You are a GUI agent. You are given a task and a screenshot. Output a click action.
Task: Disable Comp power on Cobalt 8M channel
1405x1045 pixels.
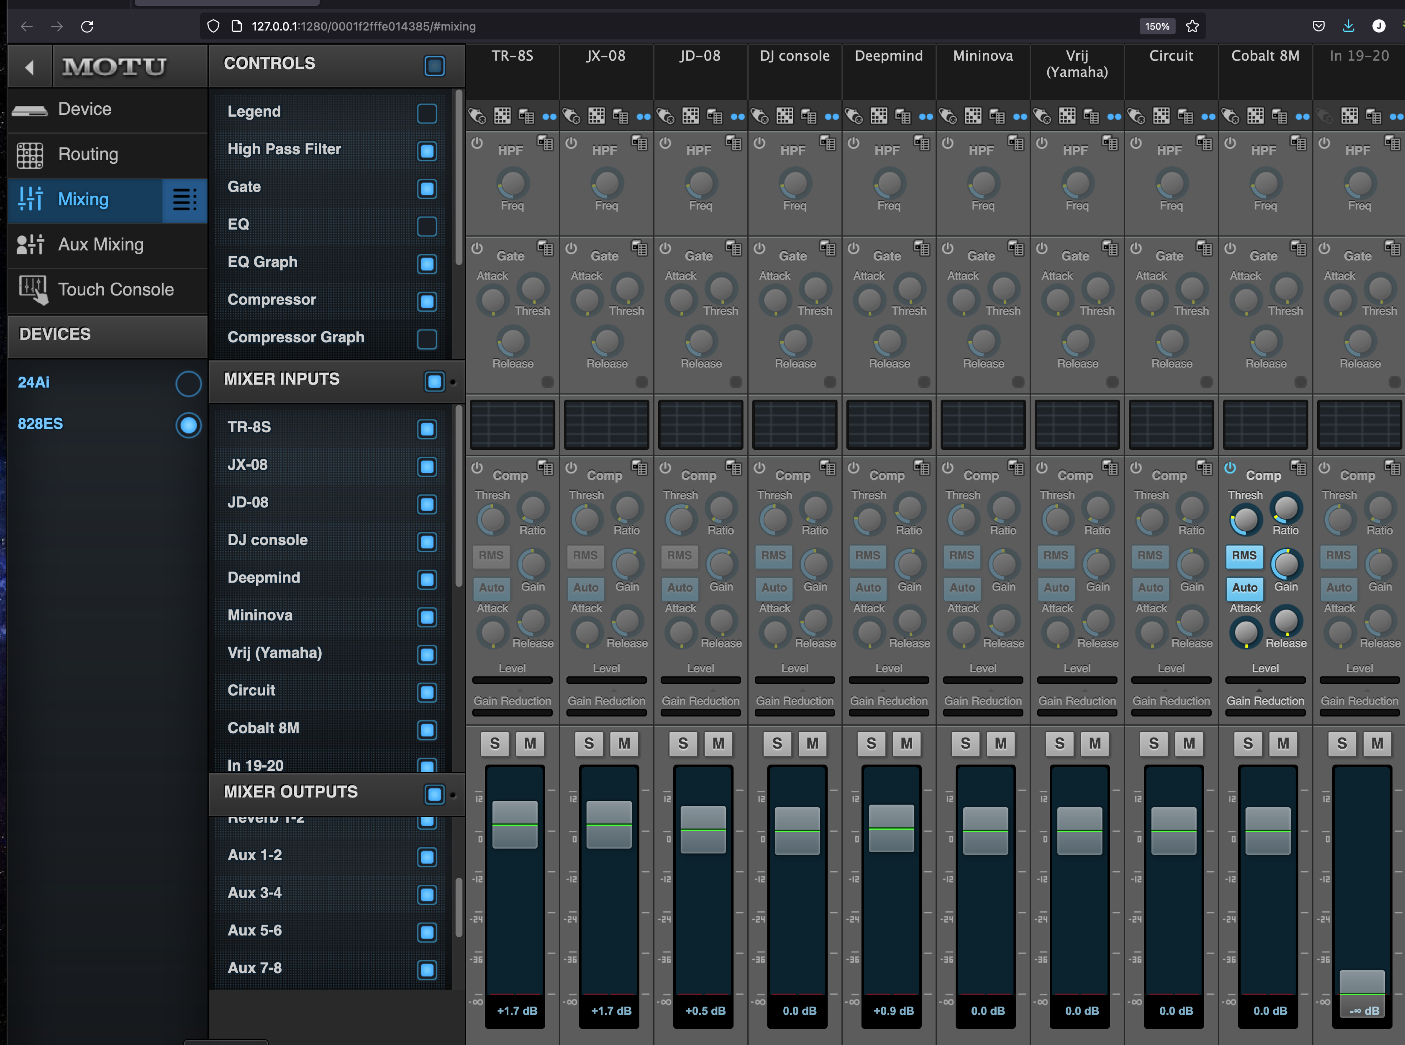(x=1230, y=468)
